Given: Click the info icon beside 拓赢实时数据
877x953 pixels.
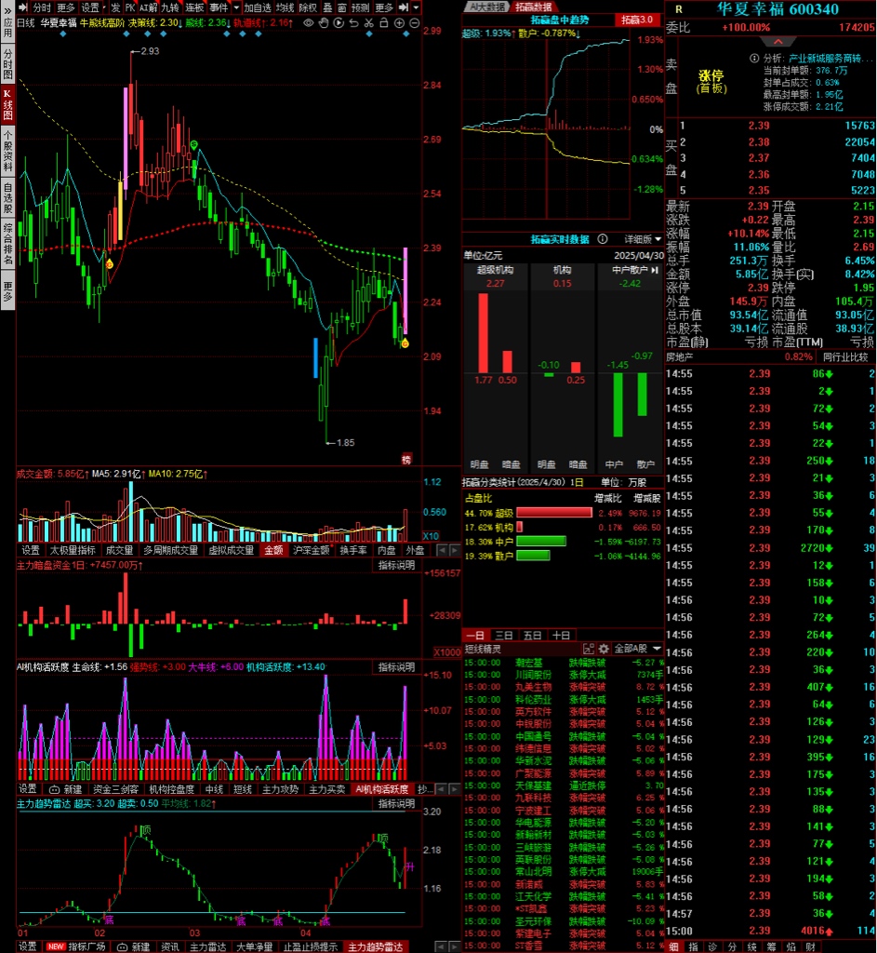Looking at the screenshot, I should [x=603, y=239].
